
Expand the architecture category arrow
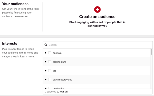coord(46,62)
